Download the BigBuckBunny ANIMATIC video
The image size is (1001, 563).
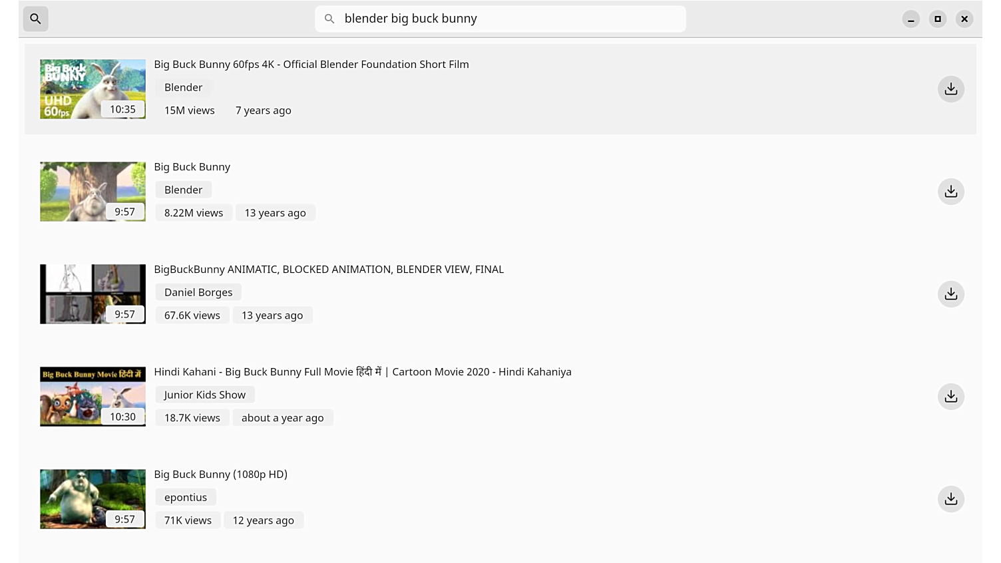[950, 294]
